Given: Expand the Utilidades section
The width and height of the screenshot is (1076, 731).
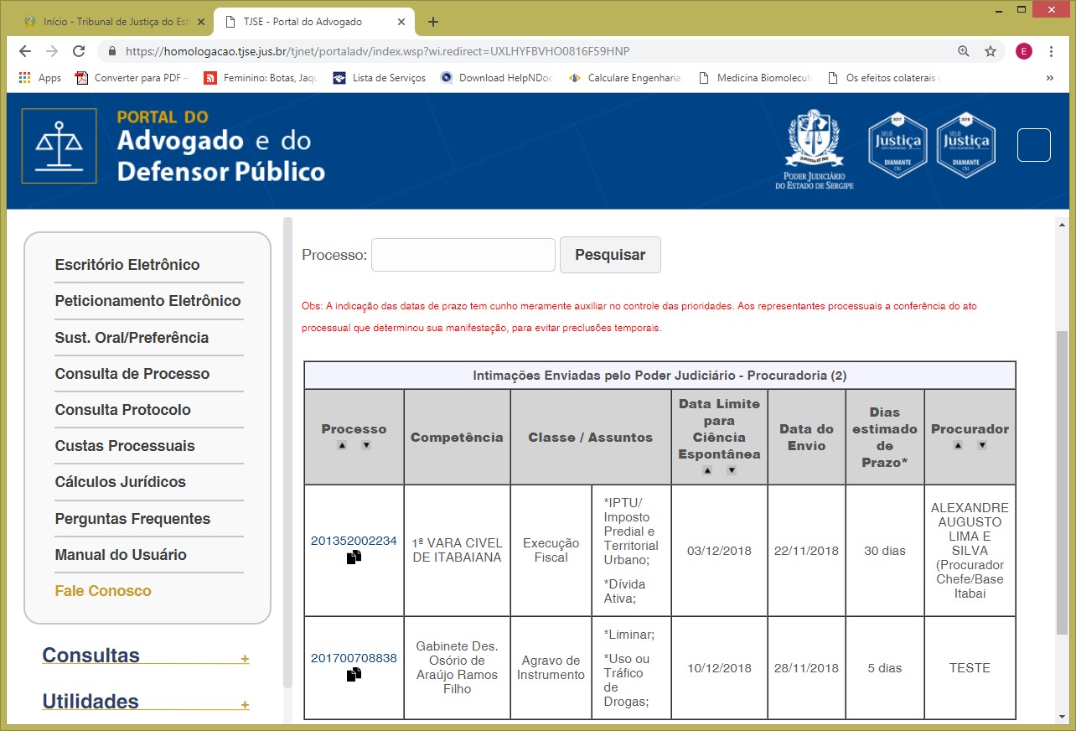Looking at the screenshot, I should coord(245,705).
